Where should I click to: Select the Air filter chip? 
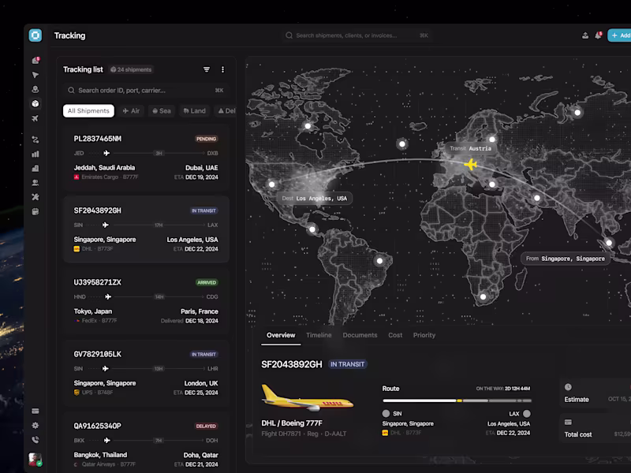[131, 110]
